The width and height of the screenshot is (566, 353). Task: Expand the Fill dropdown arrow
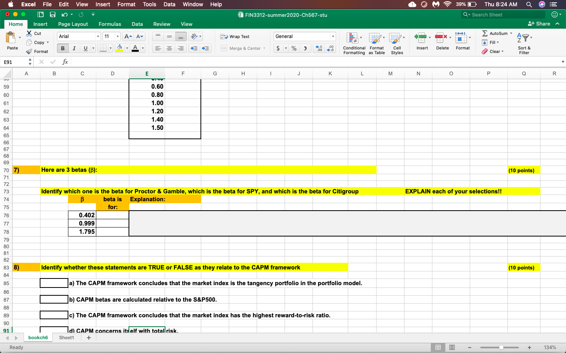click(498, 42)
